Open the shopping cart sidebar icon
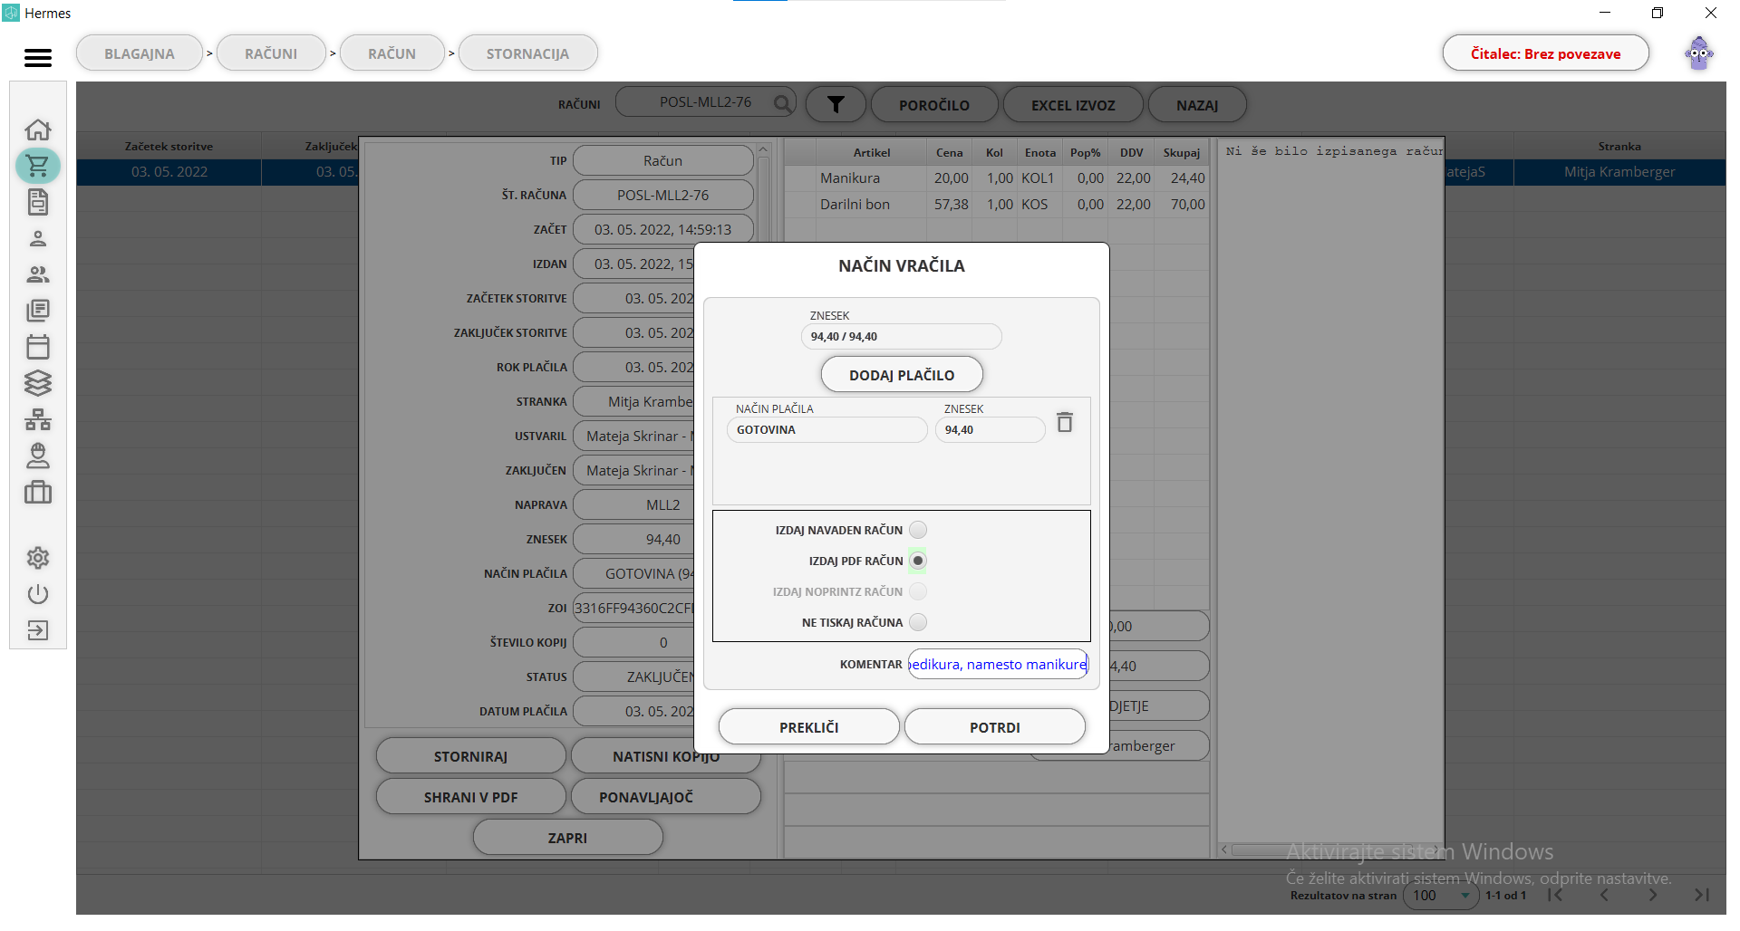The image size is (1740, 931). [38, 166]
